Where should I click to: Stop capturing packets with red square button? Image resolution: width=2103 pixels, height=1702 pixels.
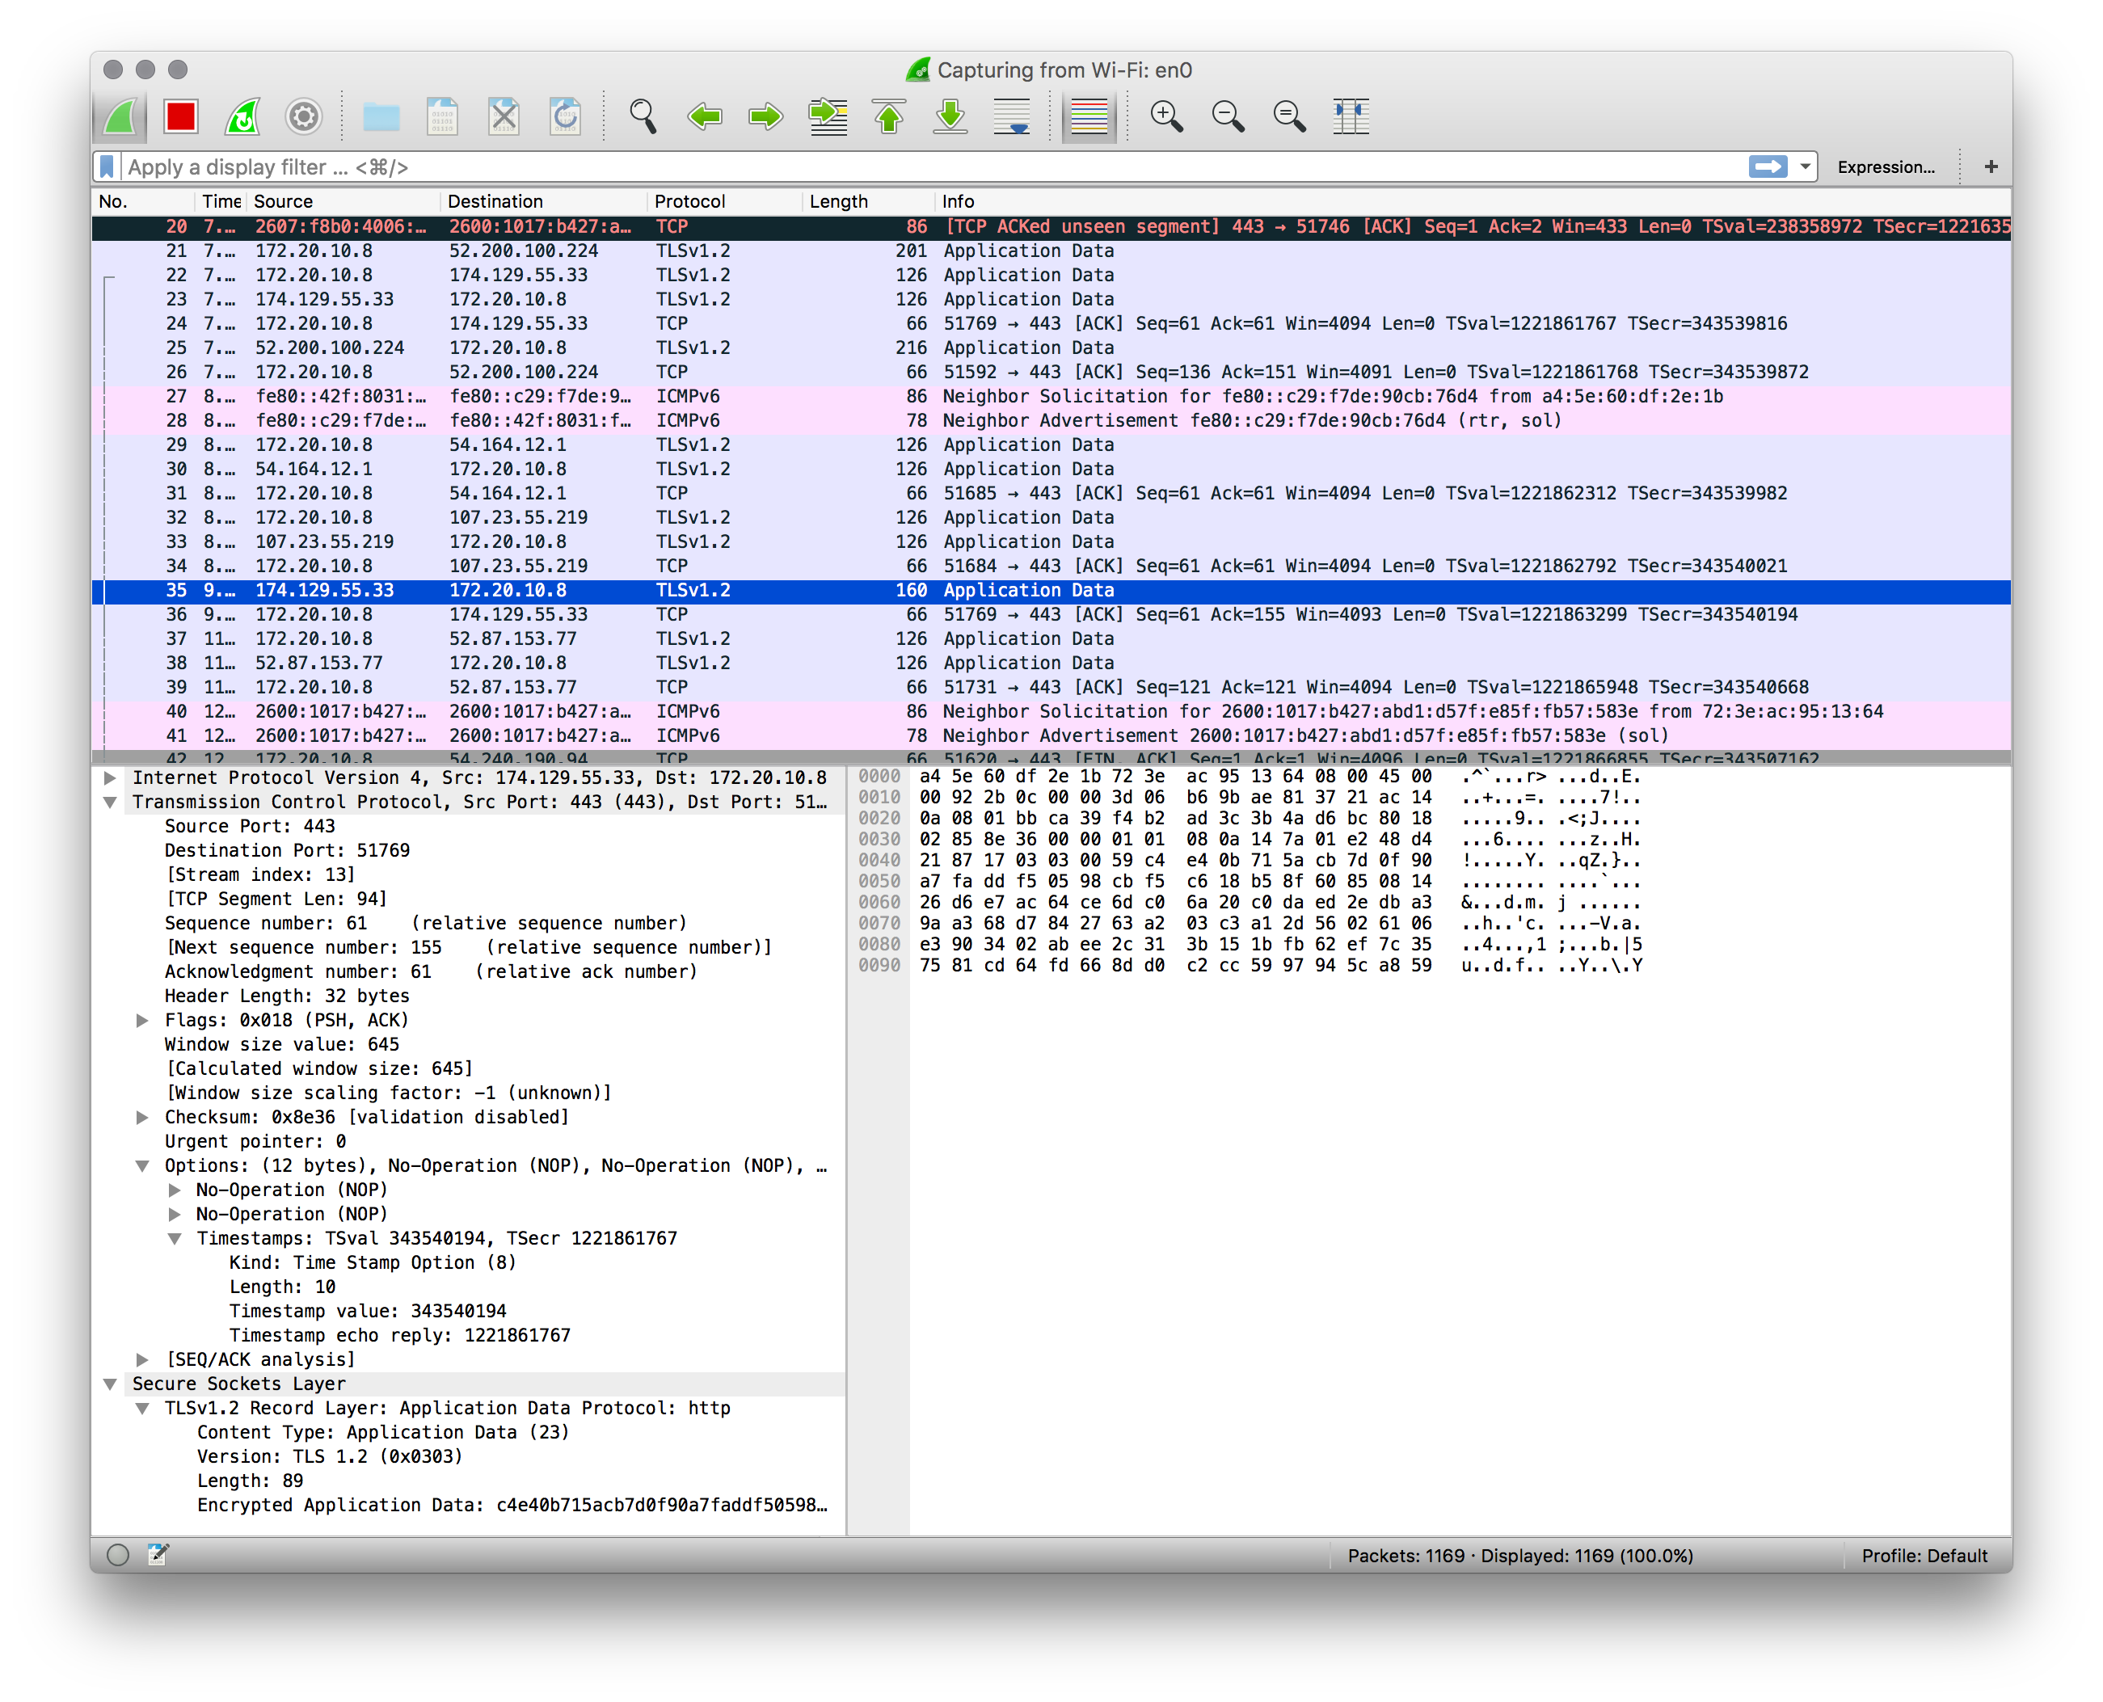[x=181, y=116]
